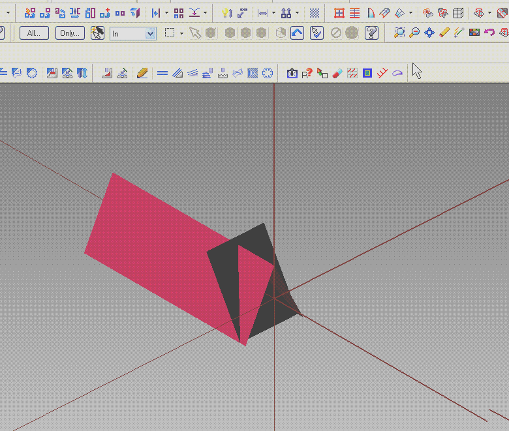Click the horizontal double-arrow dimension icon
The height and width of the screenshot is (431, 509).
262,13
